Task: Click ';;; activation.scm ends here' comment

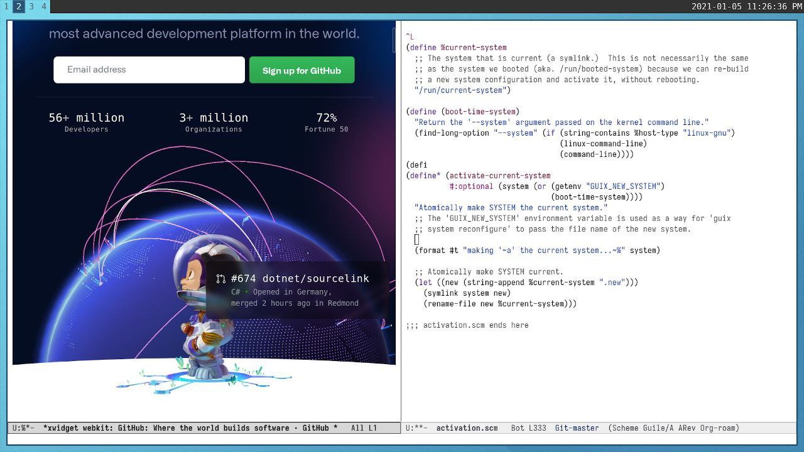Action: click(x=467, y=325)
